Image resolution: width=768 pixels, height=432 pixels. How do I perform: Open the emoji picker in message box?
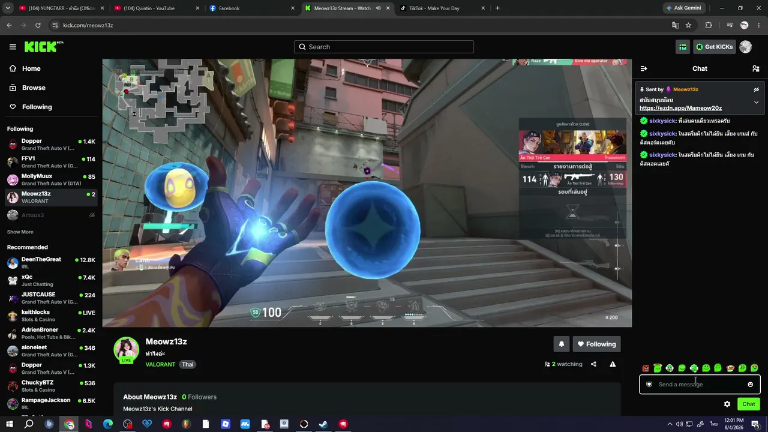click(750, 385)
